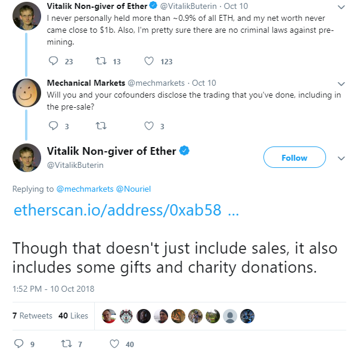Open @Nouriel profile mention

pos(134,189)
